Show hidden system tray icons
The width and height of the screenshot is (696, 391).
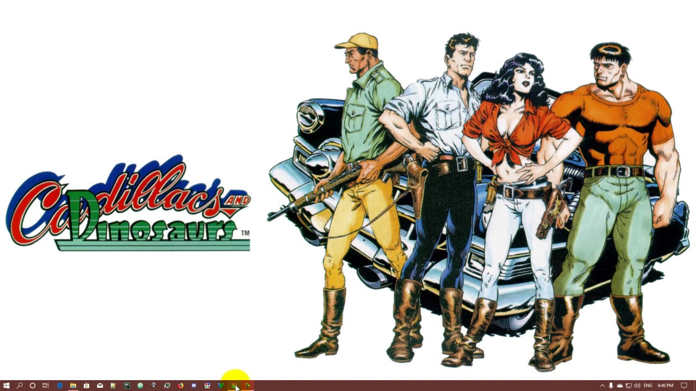602,386
